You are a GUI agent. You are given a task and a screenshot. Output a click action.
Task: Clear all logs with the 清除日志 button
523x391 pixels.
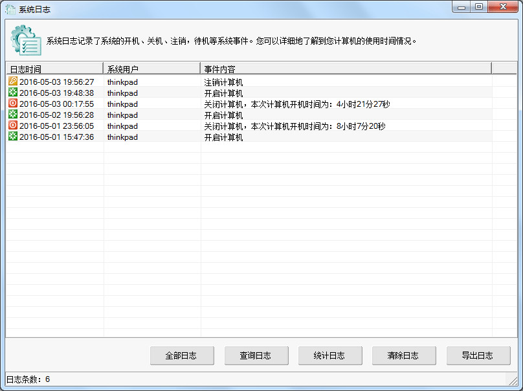[404, 355]
